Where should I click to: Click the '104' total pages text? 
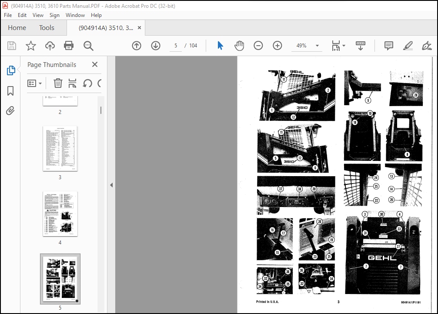193,46
